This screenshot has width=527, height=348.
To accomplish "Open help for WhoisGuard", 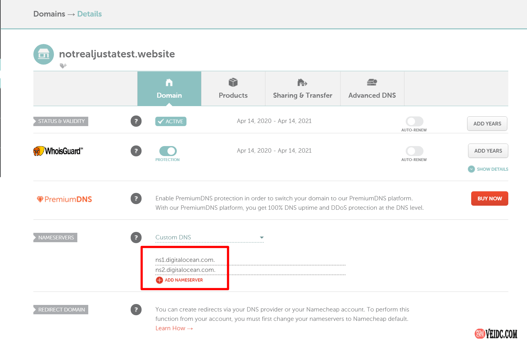I will (x=136, y=151).
